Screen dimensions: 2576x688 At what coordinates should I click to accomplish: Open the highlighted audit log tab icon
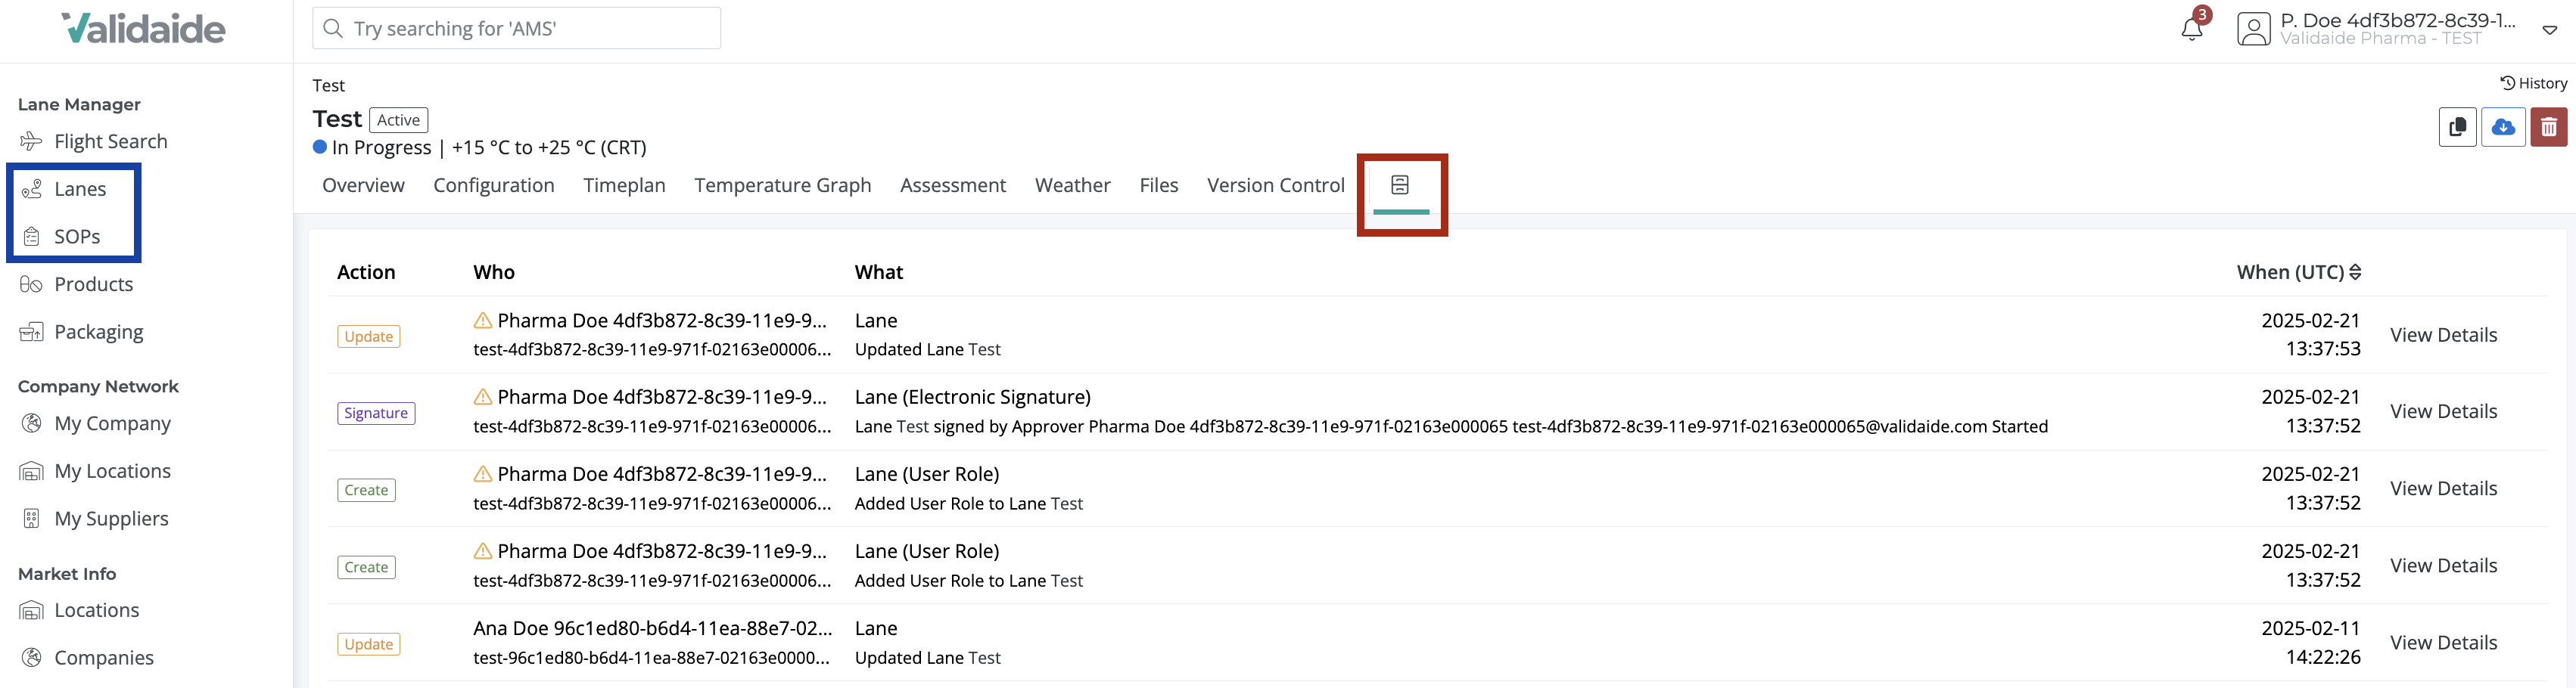1401,184
